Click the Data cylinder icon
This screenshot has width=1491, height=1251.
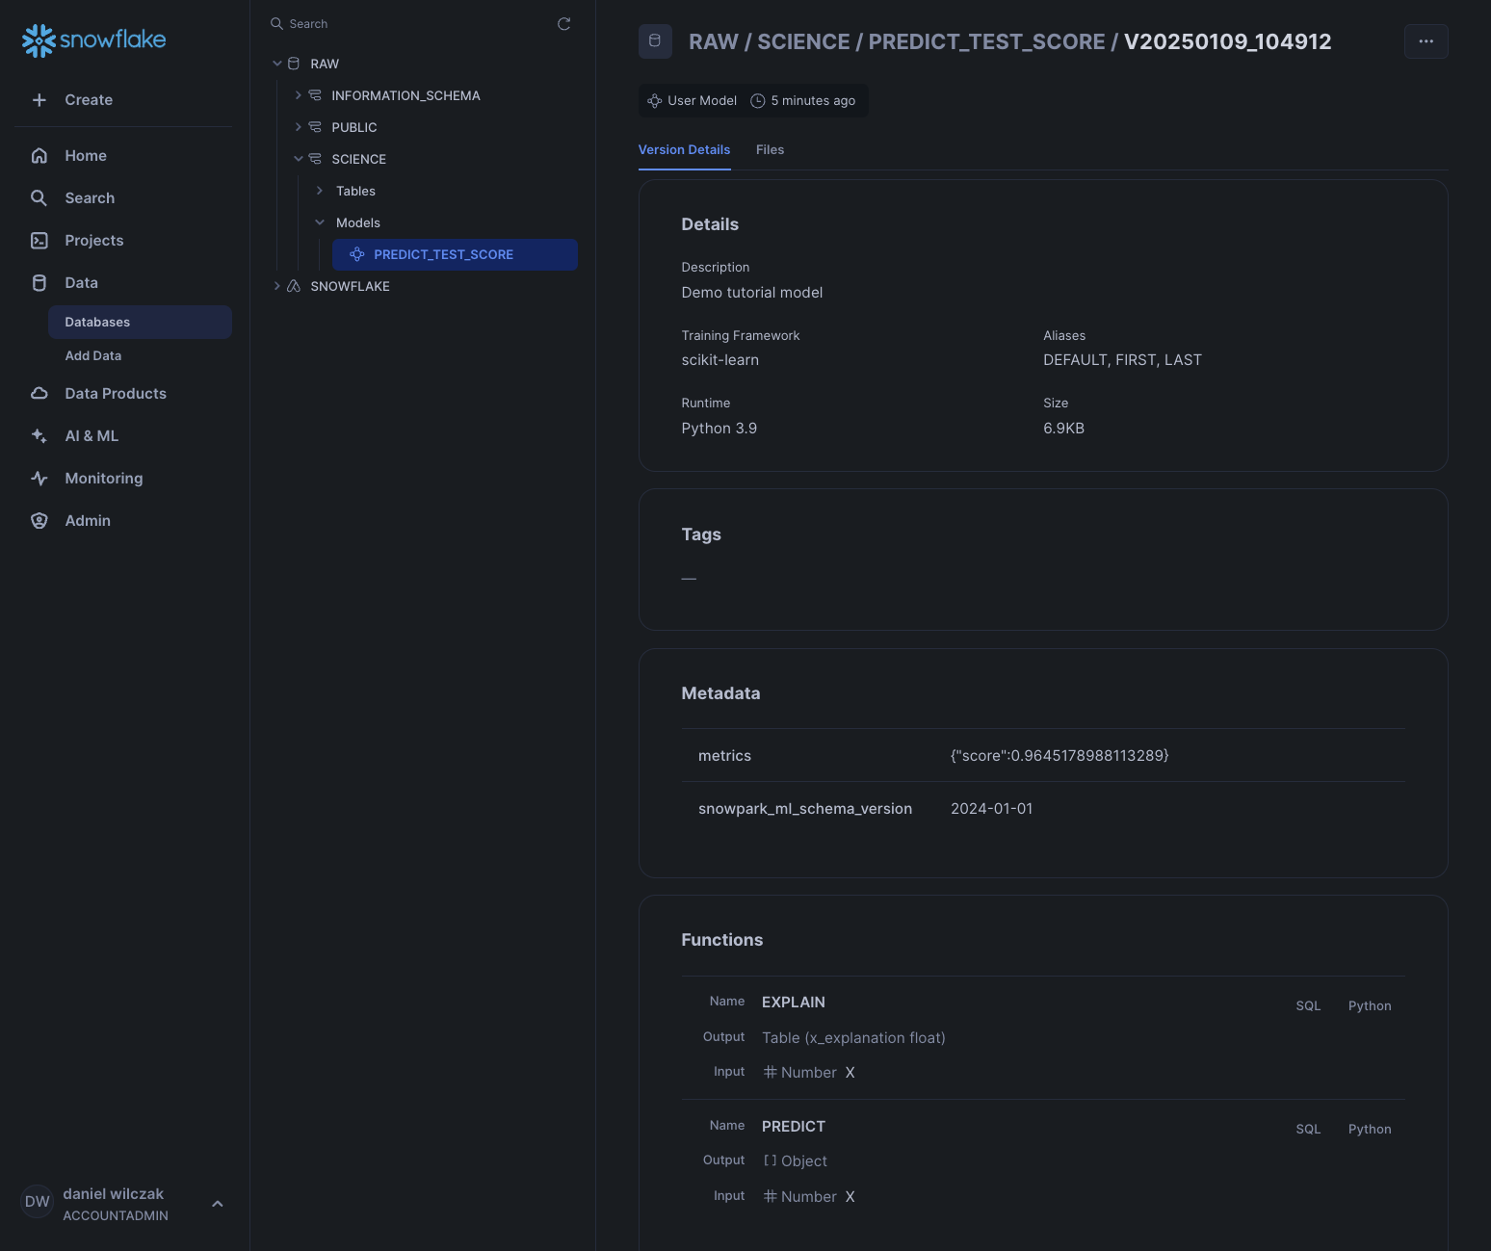[x=39, y=283]
